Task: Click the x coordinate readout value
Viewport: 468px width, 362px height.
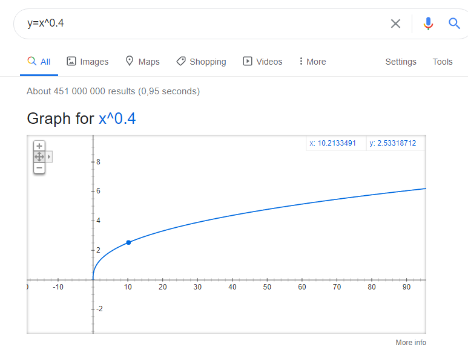Action: tap(333, 143)
